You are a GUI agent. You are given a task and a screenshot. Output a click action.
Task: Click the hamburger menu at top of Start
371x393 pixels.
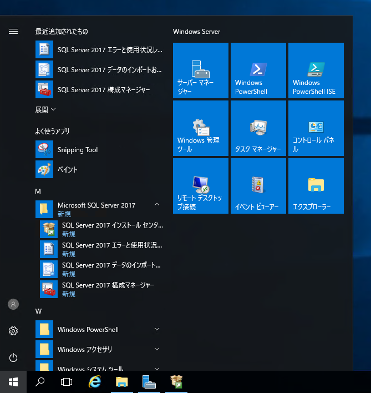pos(13,31)
